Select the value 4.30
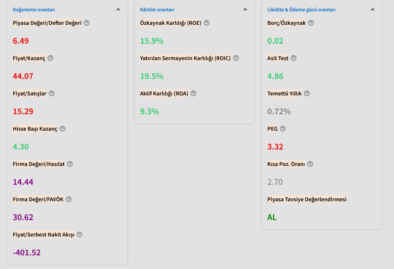394x269 pixels. click(21, 147)
